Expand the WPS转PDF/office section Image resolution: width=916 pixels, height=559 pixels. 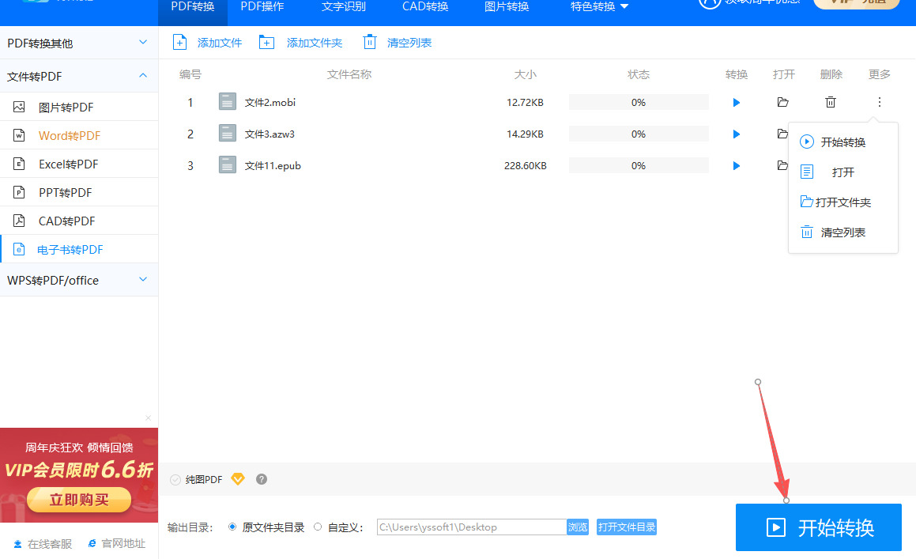(143, 280)
